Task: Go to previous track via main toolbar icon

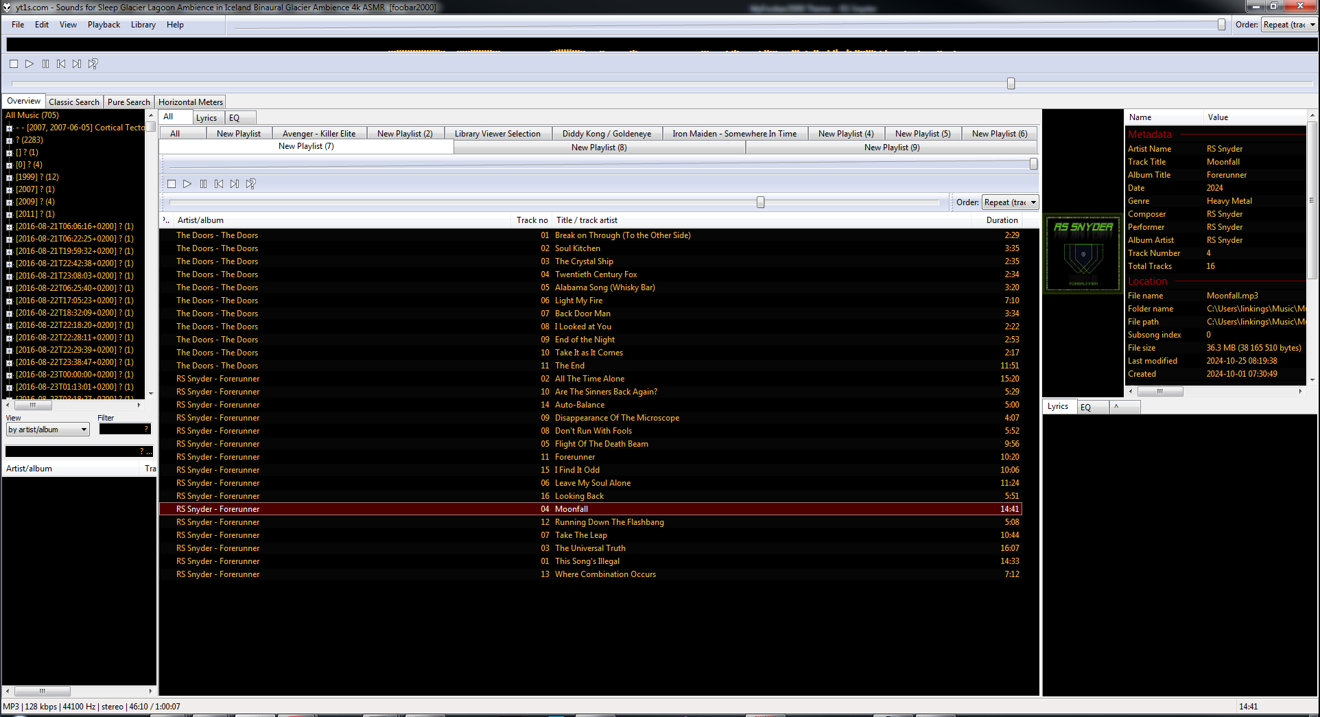Action: pyautogui.click(x=61, y=64)
